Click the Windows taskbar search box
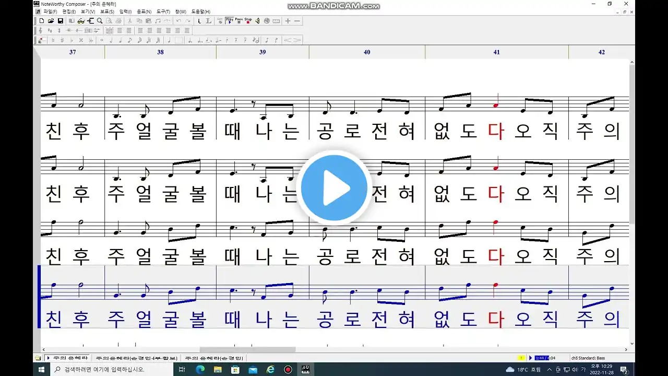The image size is (668, 376). click(x=112, y=369)
